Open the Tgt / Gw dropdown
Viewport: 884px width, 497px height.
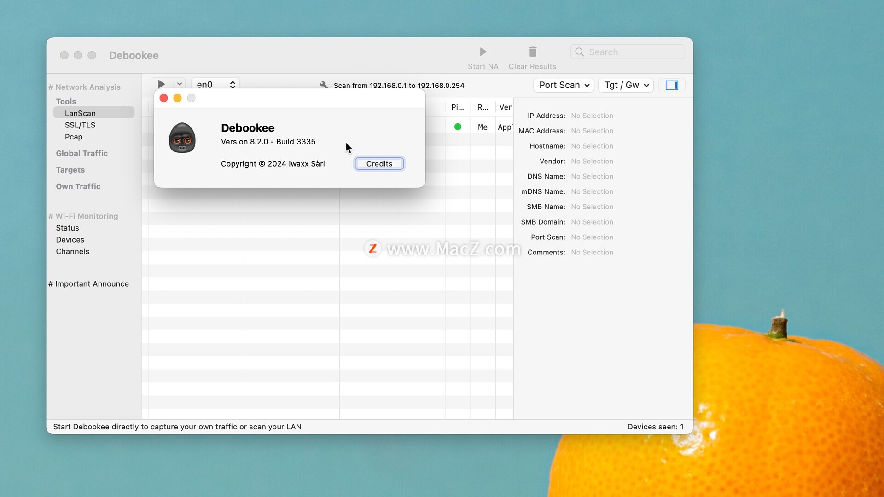[x=626, y=85]
